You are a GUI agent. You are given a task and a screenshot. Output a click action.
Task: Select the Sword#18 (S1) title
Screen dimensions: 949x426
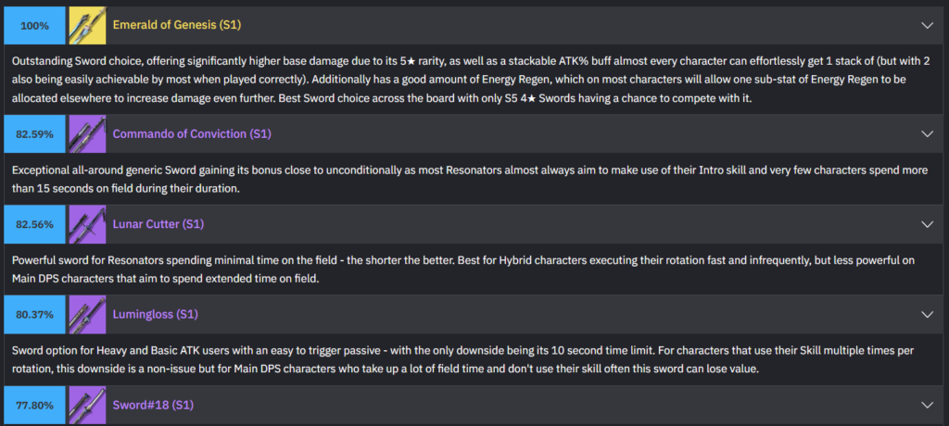[153, 405]
